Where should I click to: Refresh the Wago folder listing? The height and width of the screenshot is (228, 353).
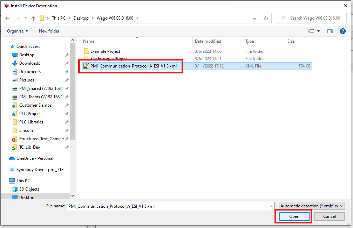[266, 18]
